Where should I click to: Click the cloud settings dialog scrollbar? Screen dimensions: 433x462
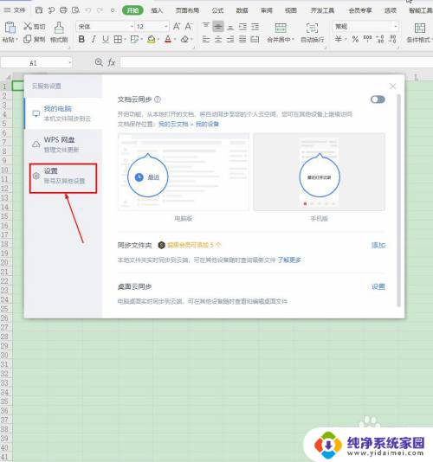tap(398, 201)
